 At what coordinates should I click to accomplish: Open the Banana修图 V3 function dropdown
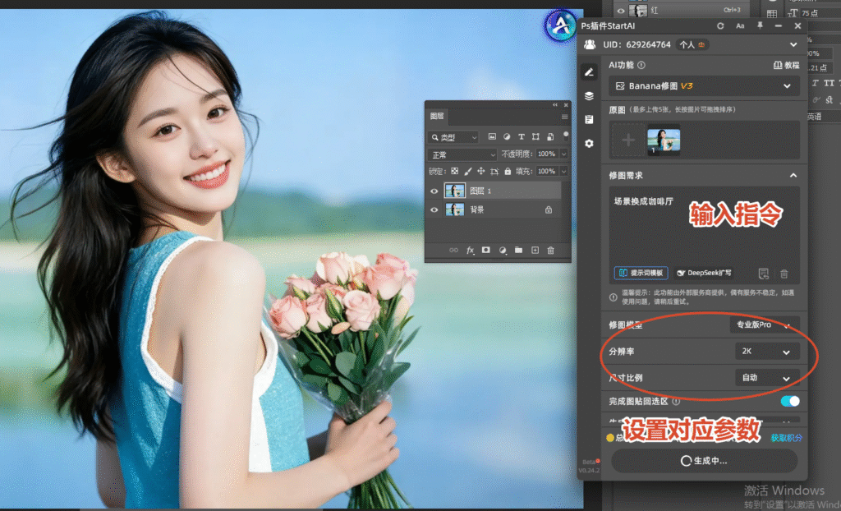704,86
